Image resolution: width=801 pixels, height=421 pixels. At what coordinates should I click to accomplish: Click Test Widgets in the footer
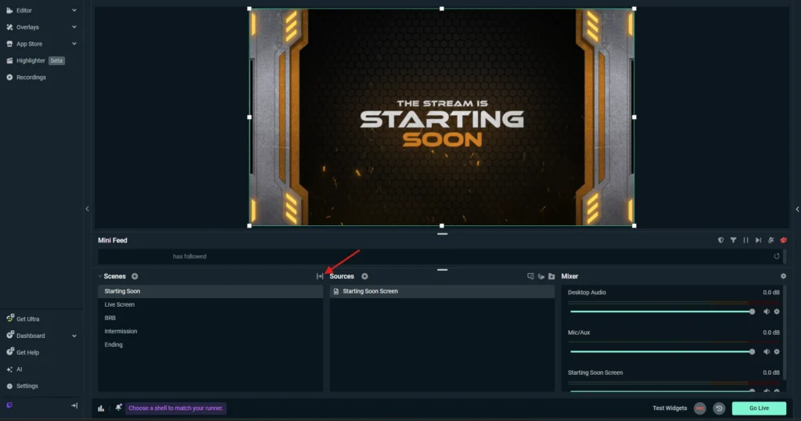670,408
